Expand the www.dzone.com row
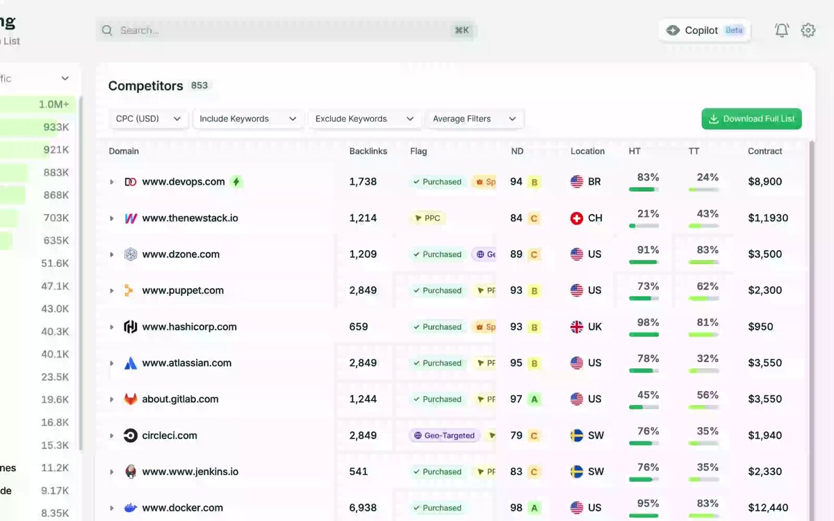The width and height of the screenshot is (834, 521). (x=112, y=254)
